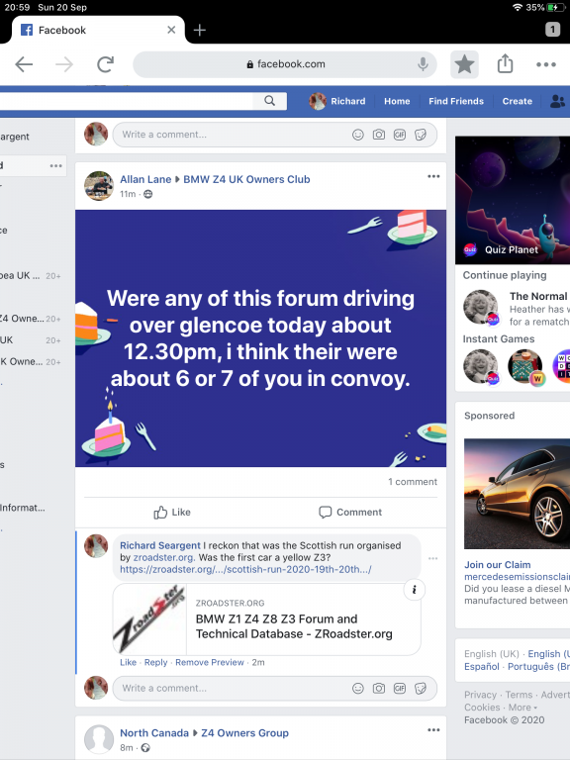Focus the facebook.com address bar
570x760 pixels.
[x=285, y=64]
